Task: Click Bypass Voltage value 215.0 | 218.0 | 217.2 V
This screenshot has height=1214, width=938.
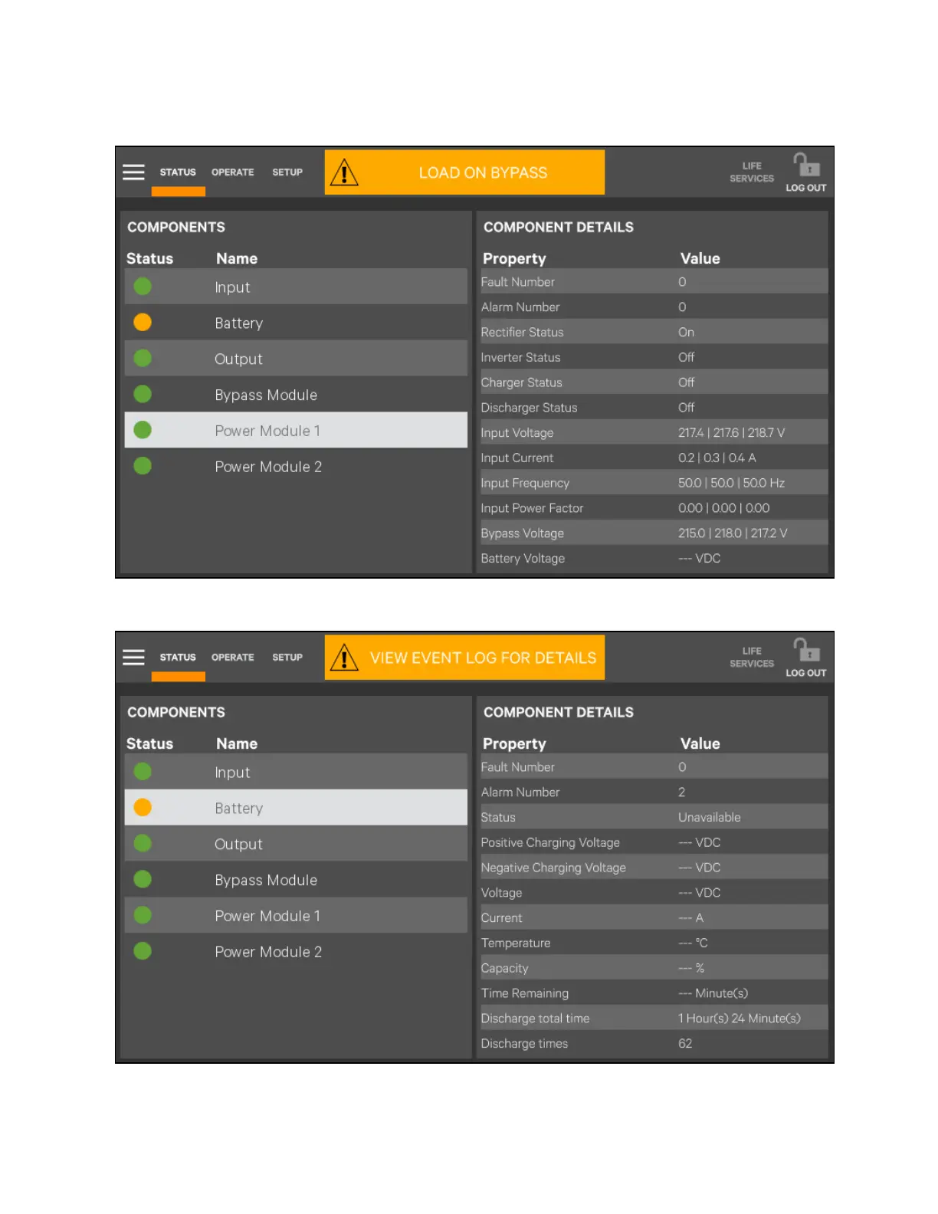Action: click(x=733, y=533)
